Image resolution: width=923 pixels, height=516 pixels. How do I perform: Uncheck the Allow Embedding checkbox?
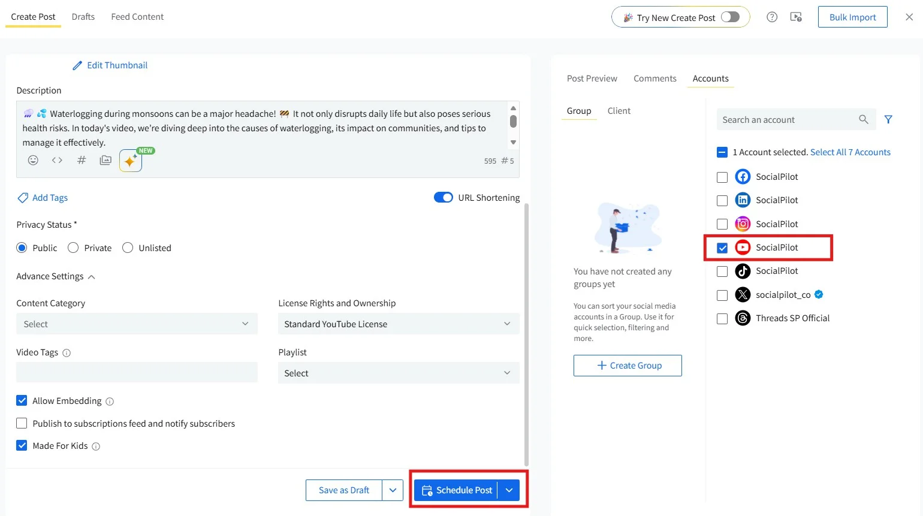tap(22, 400)
